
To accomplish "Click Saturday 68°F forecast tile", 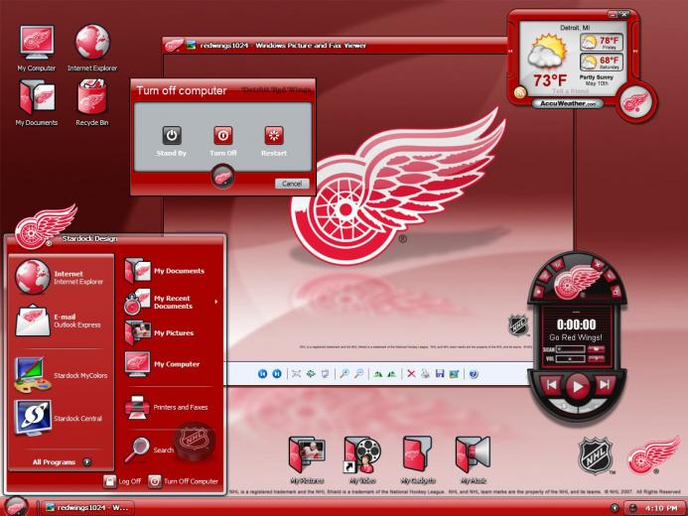I will [602, 63].
